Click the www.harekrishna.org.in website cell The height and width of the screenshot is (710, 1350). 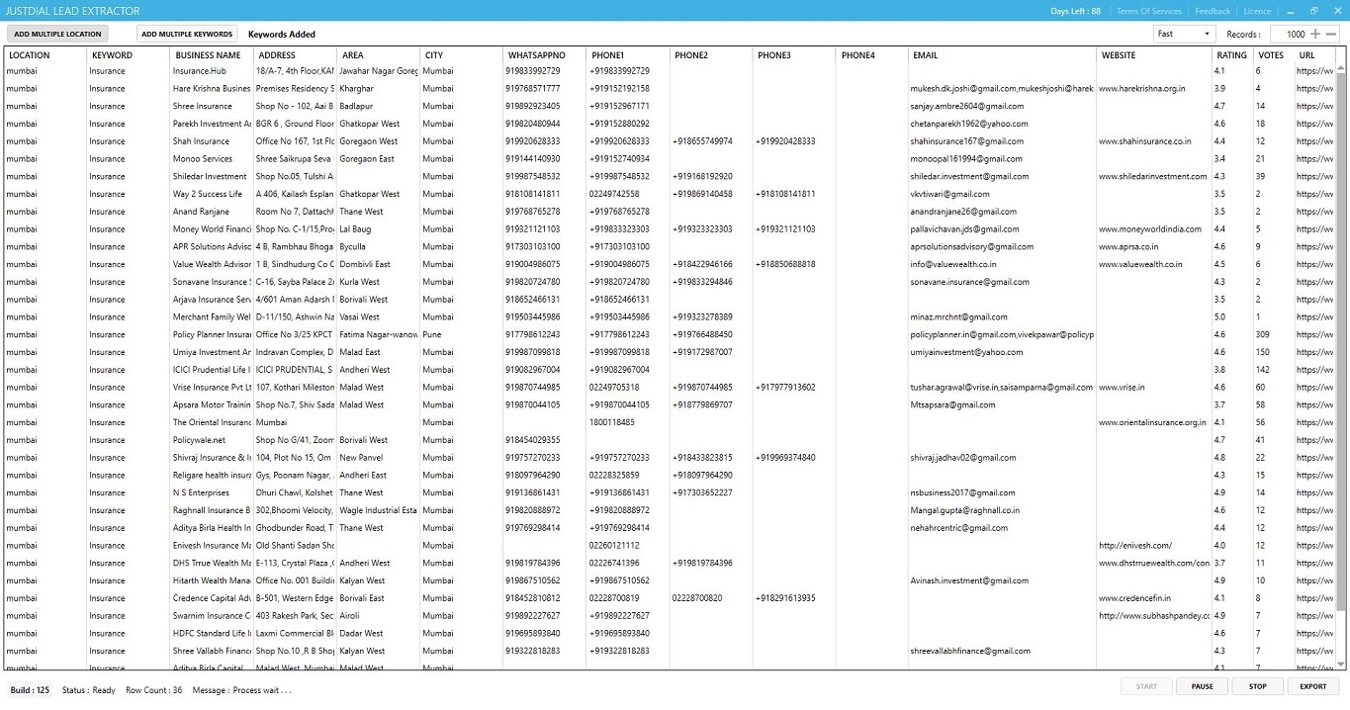(1141, 89)
